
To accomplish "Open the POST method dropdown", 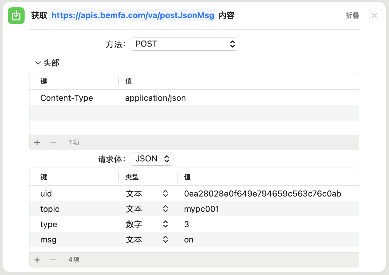I will tap(184, 44).
